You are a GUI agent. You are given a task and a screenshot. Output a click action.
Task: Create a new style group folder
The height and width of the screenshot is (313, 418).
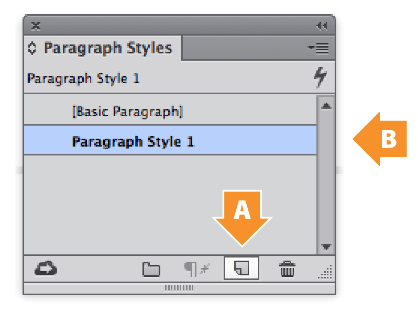coord(151,270)
